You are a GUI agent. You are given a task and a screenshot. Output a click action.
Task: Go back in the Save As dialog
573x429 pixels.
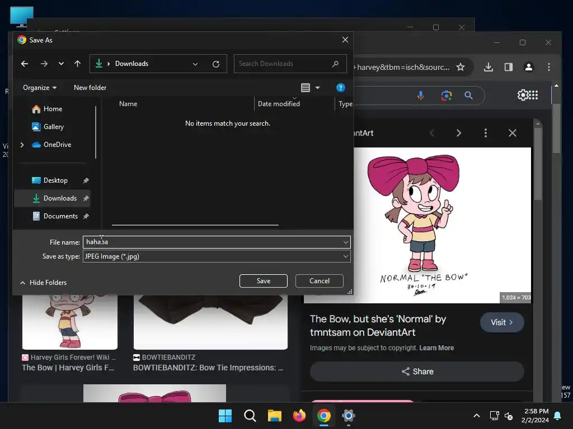(x=25, y=64)
